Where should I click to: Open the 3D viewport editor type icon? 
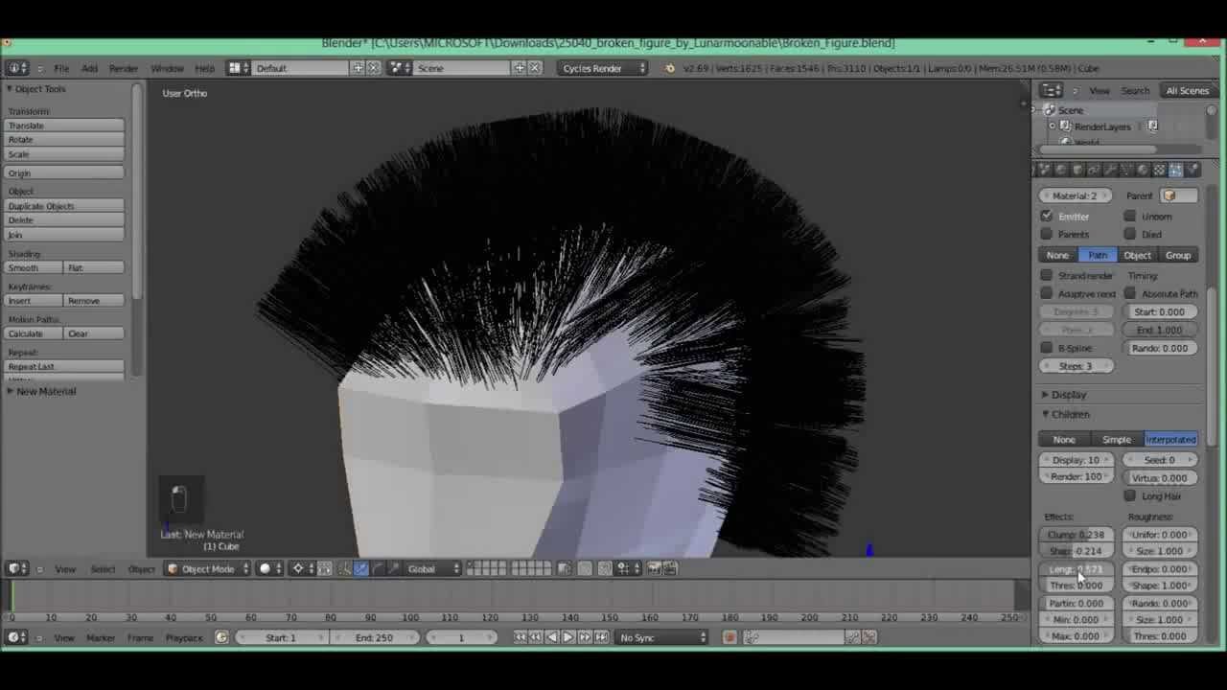[17, 568]
